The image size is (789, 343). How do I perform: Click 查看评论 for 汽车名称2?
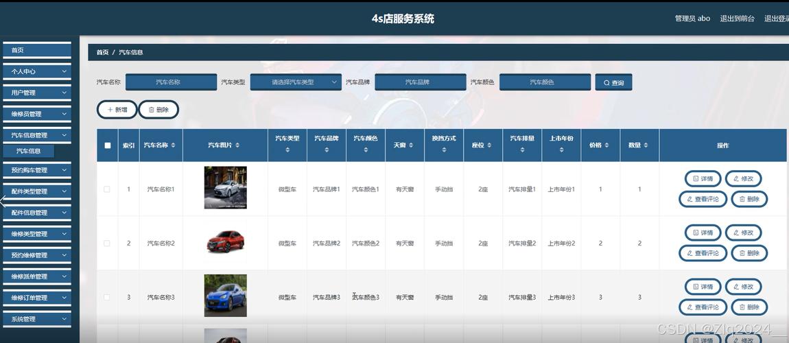click(703, 254)
